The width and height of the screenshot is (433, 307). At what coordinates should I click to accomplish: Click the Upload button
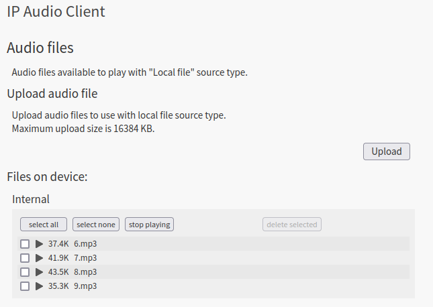[x=386, y=151]
